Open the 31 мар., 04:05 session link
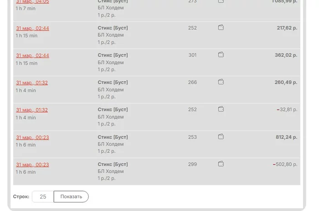 click(x=32, y=2)
